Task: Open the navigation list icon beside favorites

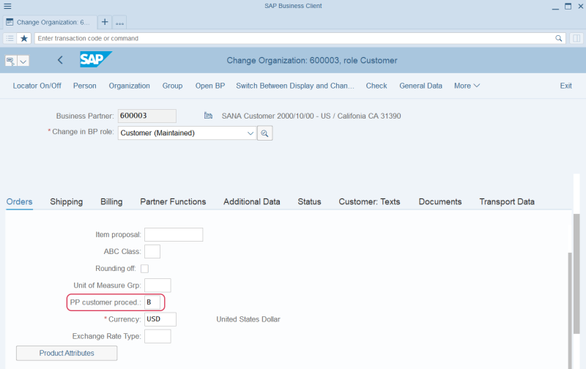Action: click(x=10, y=38)
